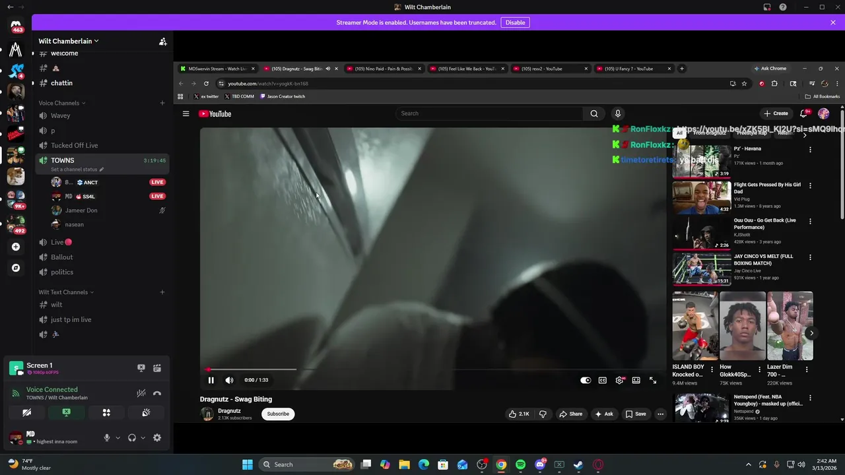Join the Tucked Off Live voice channel
845x475 pixels.
102,145
